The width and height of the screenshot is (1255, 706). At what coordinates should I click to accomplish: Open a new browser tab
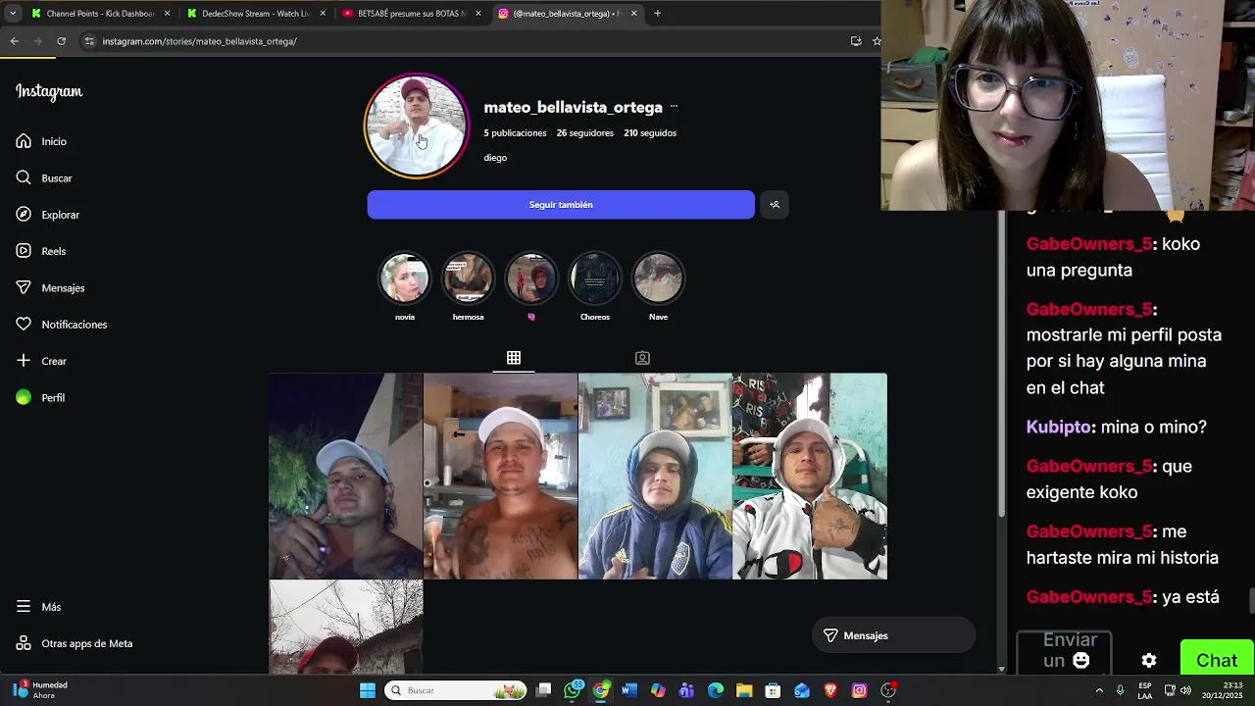[x=657, y=14]
